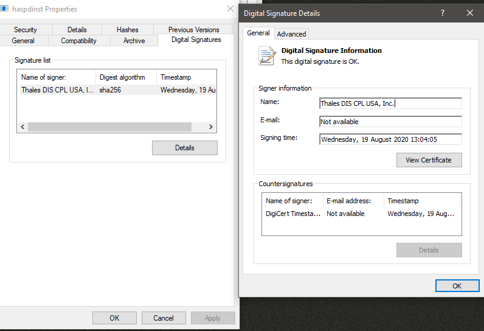
Task: Open the Compatibility tab
Action: [78, 40]
